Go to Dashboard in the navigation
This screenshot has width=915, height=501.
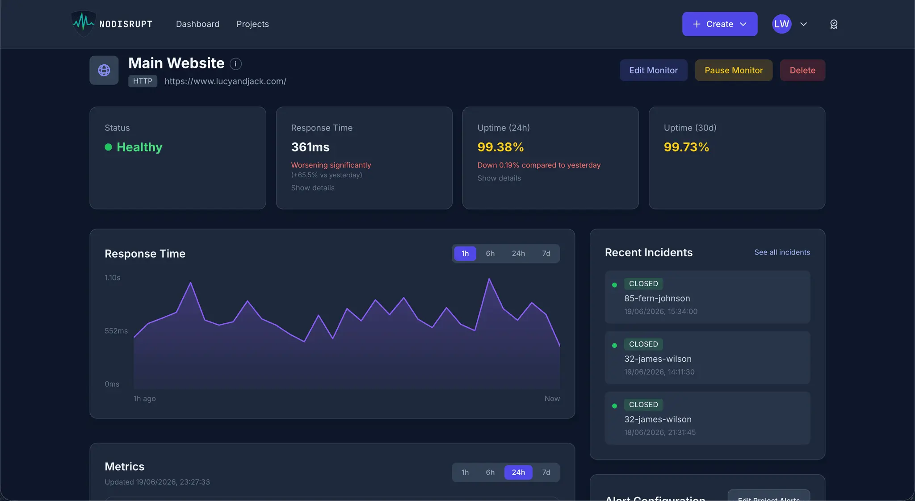tap(197, 24)
